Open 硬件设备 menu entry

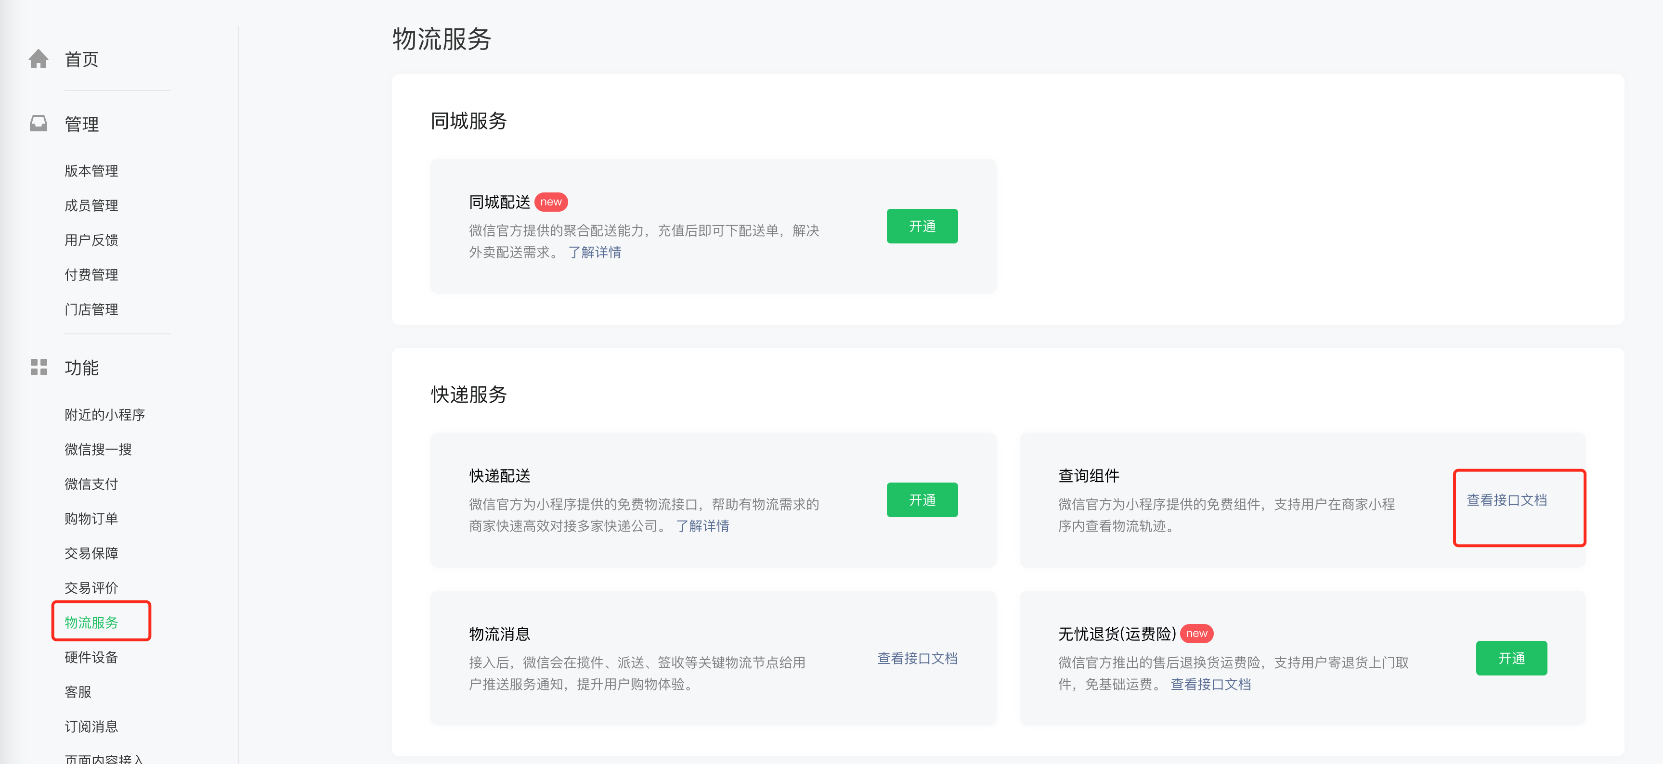point(91,657)
